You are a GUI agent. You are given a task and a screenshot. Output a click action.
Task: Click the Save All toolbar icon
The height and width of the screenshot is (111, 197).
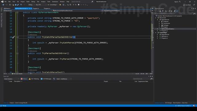pyautogui.click(x=18, y=5)
